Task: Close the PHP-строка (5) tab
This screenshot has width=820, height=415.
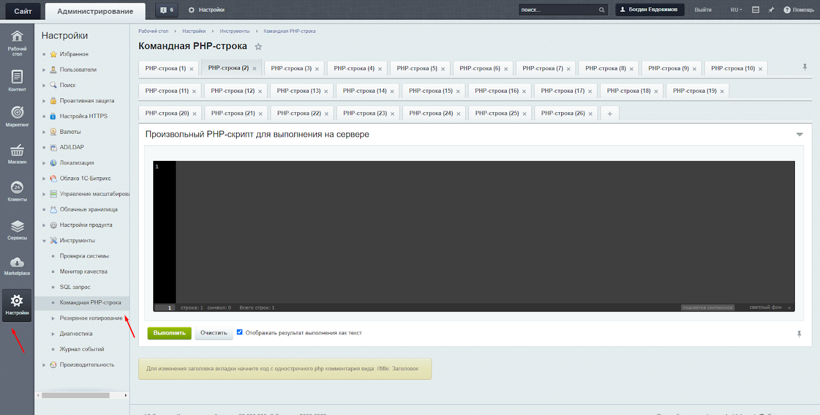Action: (443, 69)
